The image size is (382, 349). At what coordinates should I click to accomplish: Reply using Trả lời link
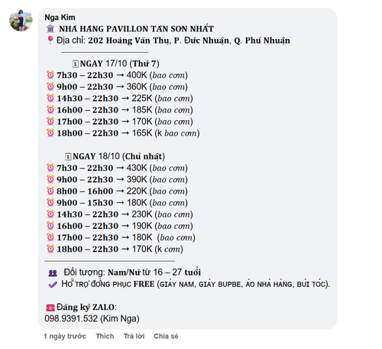pyautogui.click(x=134, y=336)
